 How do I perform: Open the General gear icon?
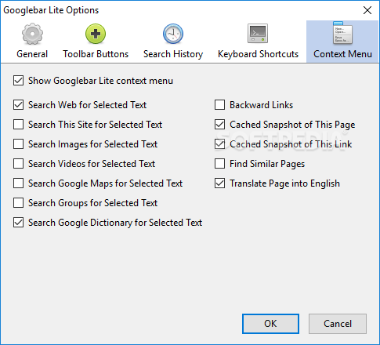[32, 34]
